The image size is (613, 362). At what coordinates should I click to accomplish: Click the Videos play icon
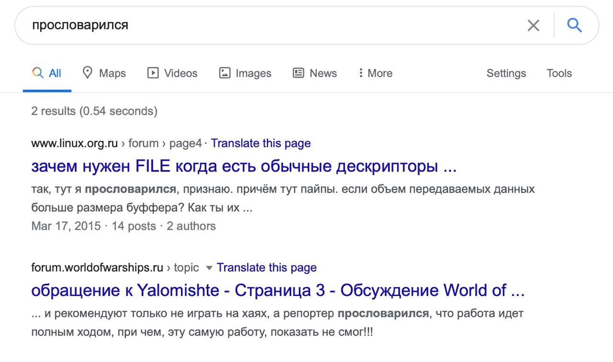153,73
